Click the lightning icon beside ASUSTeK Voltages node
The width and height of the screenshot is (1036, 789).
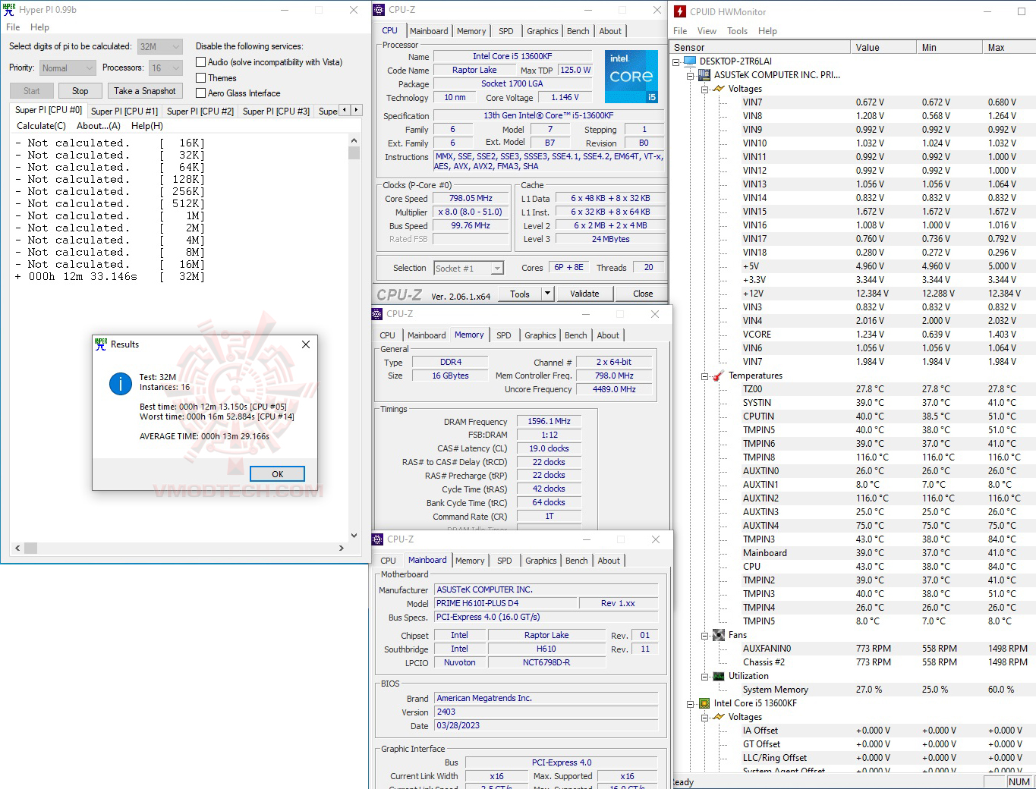point(718,89)
